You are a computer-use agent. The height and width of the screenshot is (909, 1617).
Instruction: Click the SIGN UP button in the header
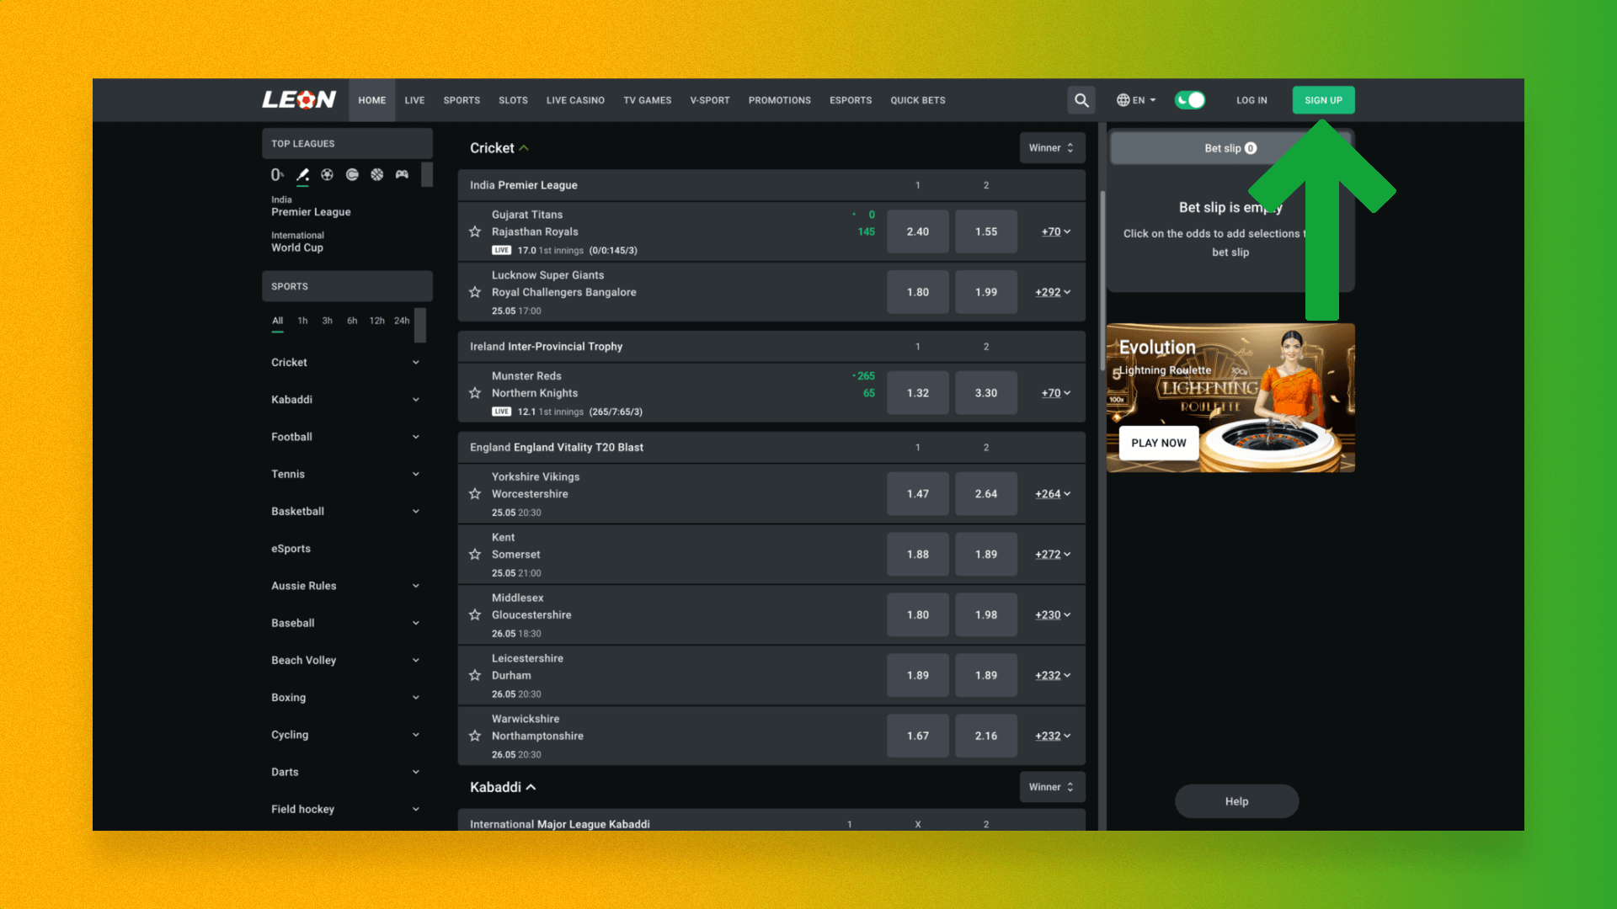(x=1323, y=100)
